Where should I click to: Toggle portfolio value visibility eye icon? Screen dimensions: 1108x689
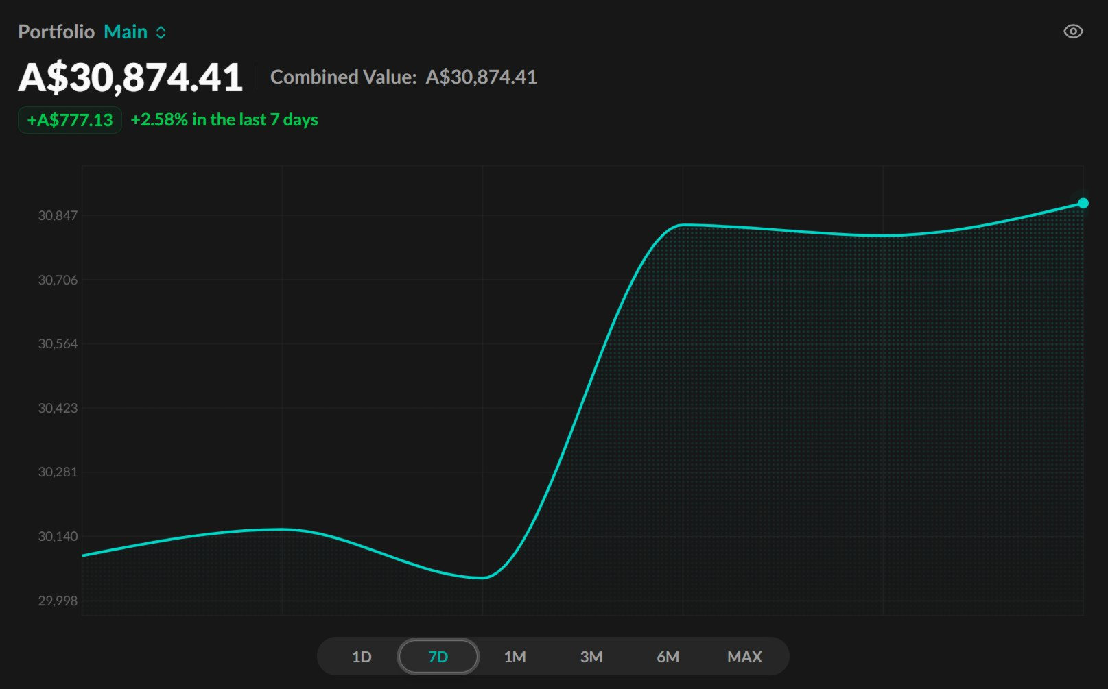click(1073, 32)
